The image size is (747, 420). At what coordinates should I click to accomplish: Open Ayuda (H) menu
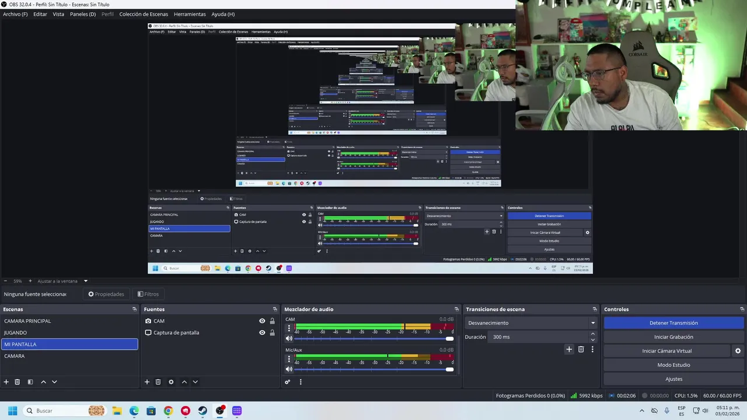point(223,14)
